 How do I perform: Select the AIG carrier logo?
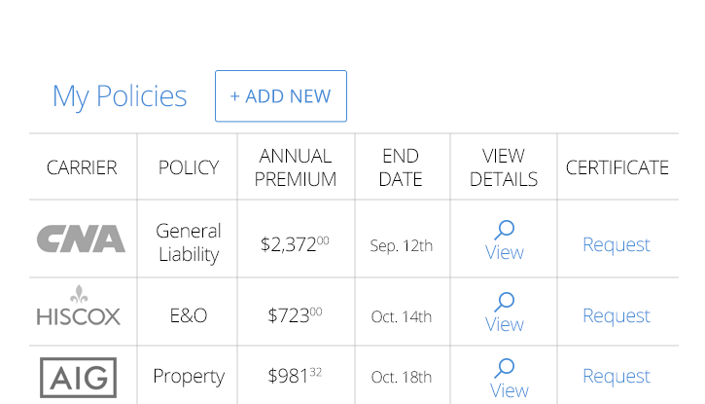78,378
